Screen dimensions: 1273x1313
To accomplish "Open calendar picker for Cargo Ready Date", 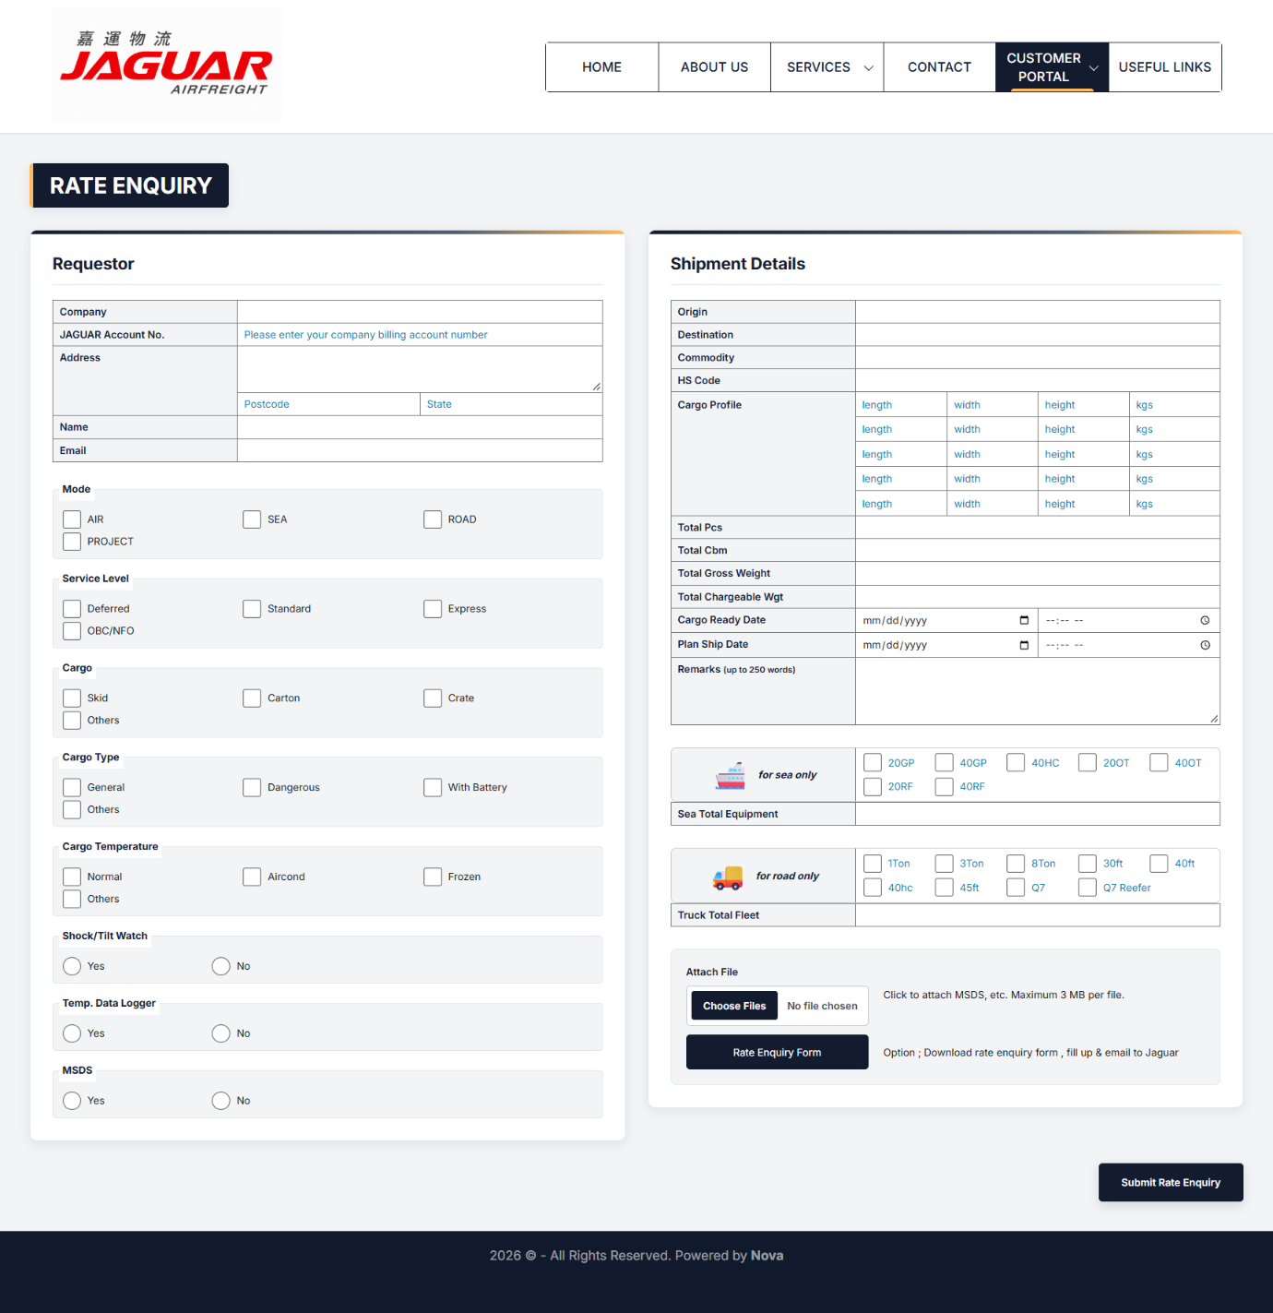I will 1024,620.
